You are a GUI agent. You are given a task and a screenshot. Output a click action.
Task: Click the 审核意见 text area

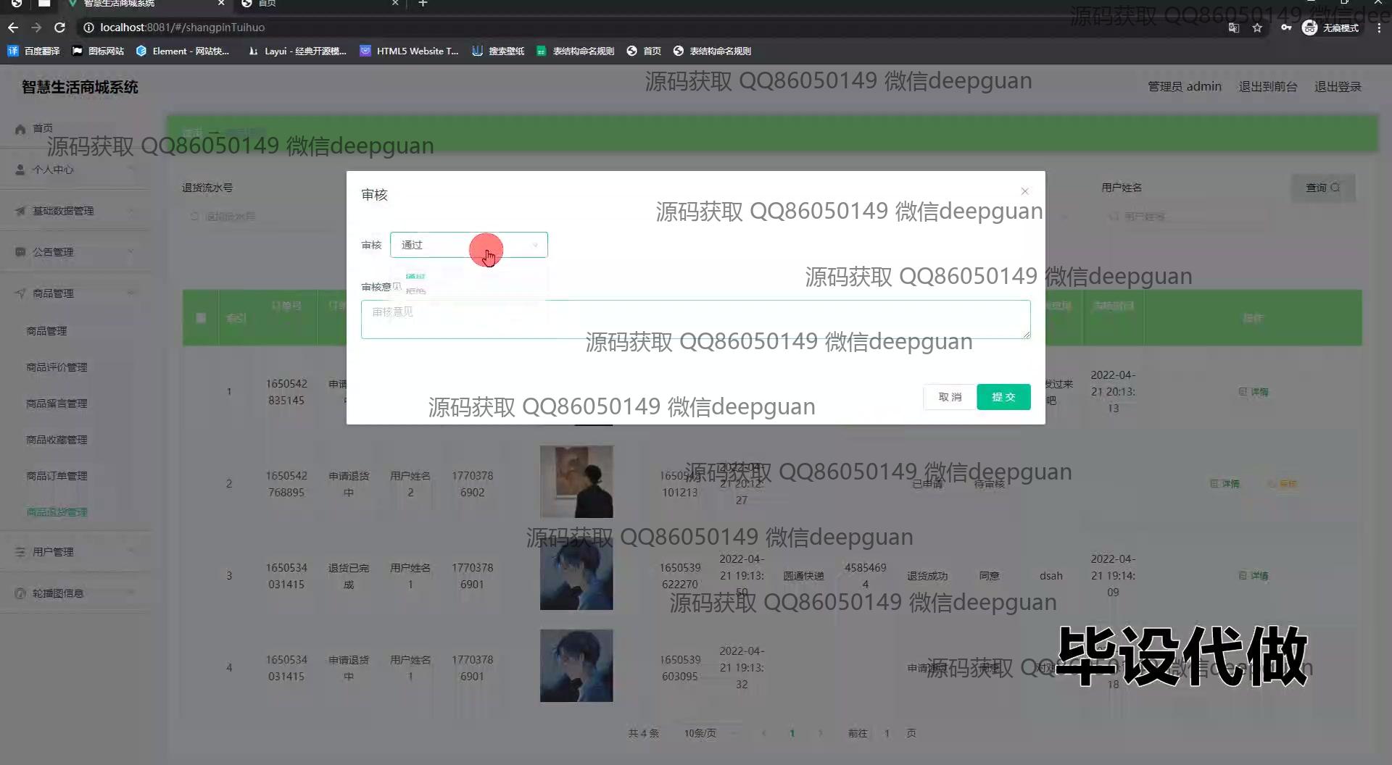pos(695,319)
